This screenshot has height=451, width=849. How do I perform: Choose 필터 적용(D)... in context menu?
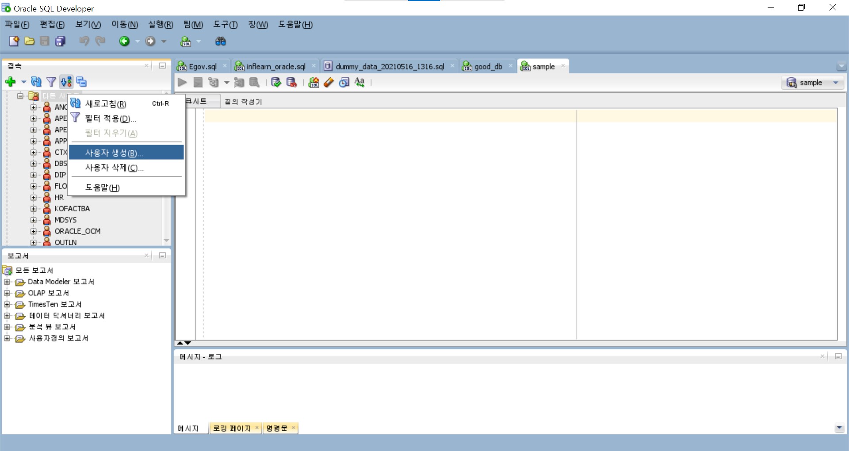click(126, 118)
